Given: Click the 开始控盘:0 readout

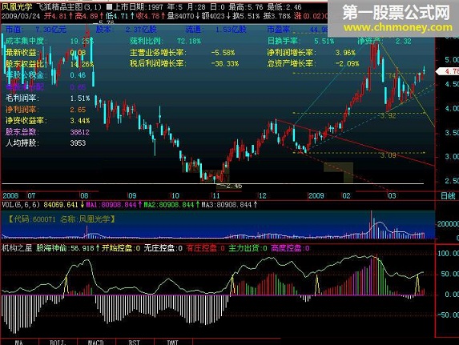Looking at the screenshot, I should [121, 248].
